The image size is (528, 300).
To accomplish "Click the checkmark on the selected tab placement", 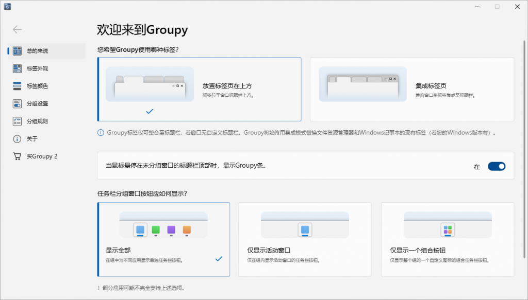I will click(150, 110).
